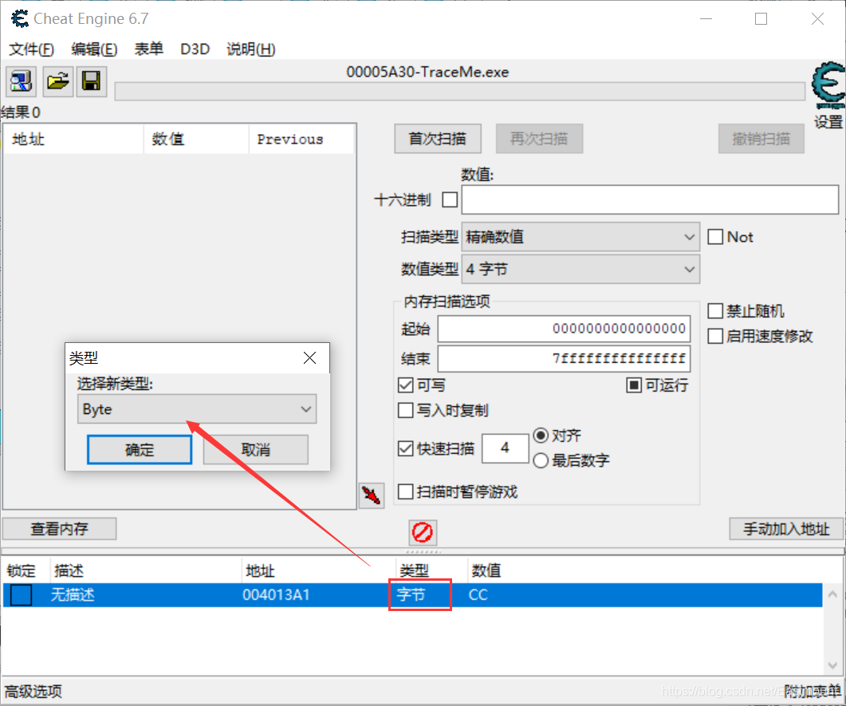Screen dimensions: 846x706
Task: Click the 查看内存 button
Action: tap(59, 529)
